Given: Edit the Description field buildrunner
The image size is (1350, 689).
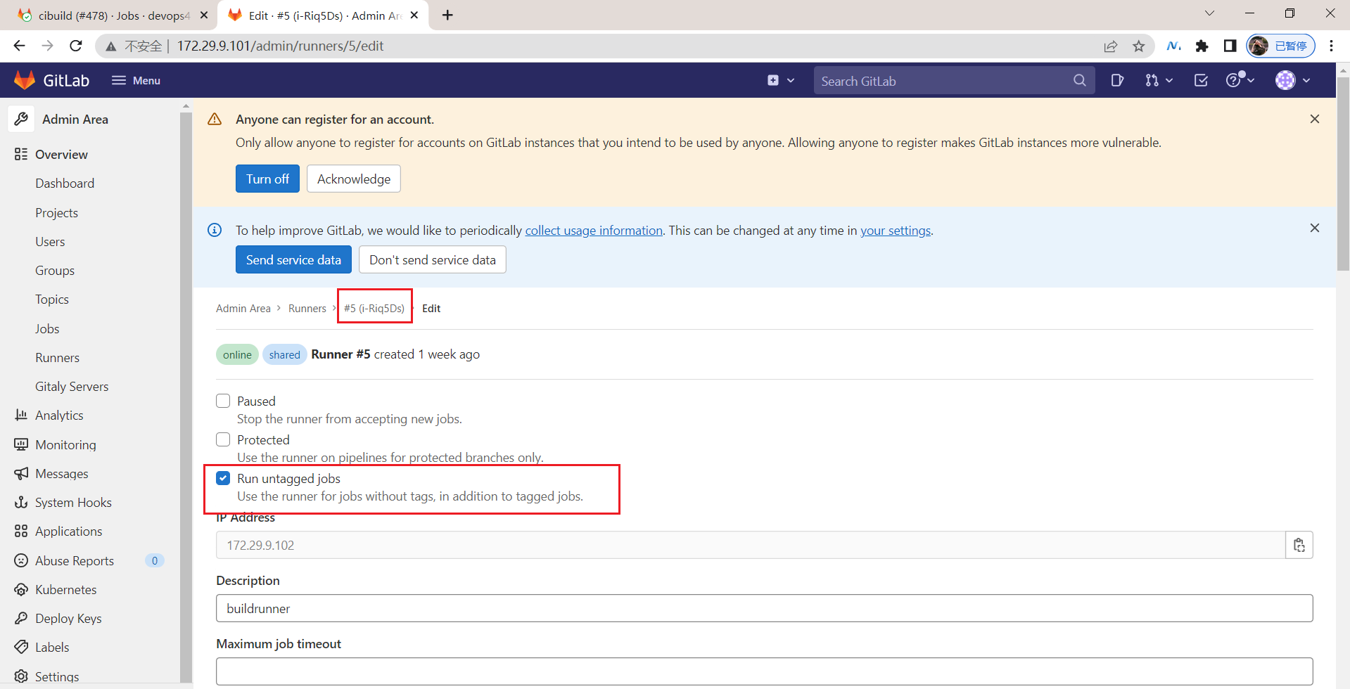Looking at the screenshot, I should pos(764,608).
